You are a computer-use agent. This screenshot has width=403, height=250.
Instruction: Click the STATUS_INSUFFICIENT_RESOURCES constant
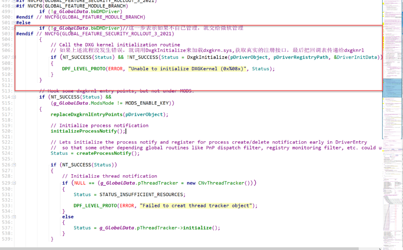[x=141, y=194]
